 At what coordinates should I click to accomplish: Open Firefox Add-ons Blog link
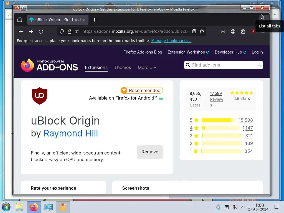coord(143,52)
